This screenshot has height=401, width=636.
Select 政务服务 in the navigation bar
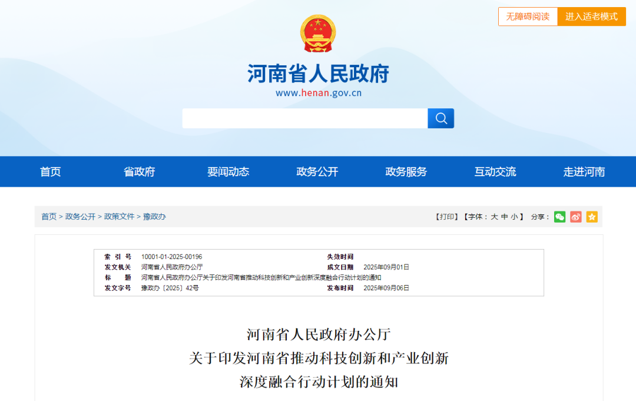[x=406, y=172]
